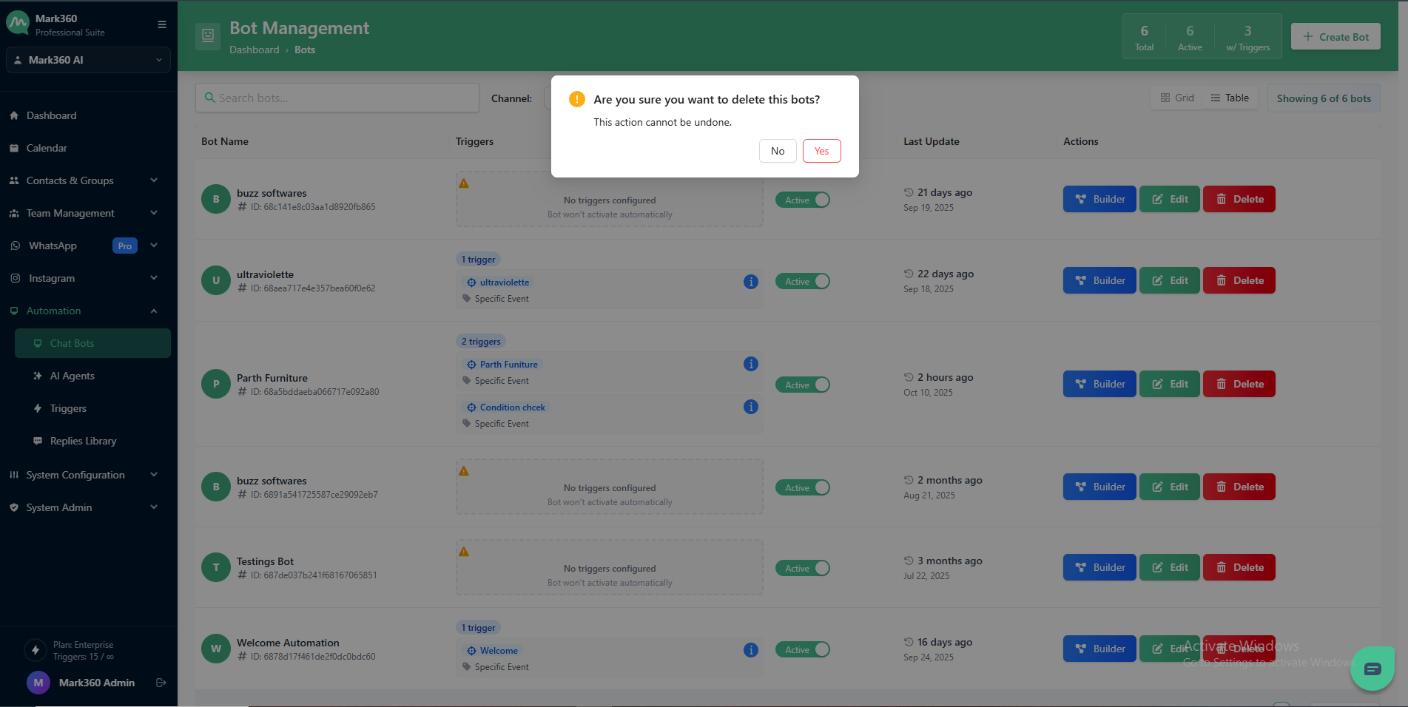Go to Dashboard breadcrumb link
The width and height of the screenshot is (1408, 707).
click(x=254, y=50)
